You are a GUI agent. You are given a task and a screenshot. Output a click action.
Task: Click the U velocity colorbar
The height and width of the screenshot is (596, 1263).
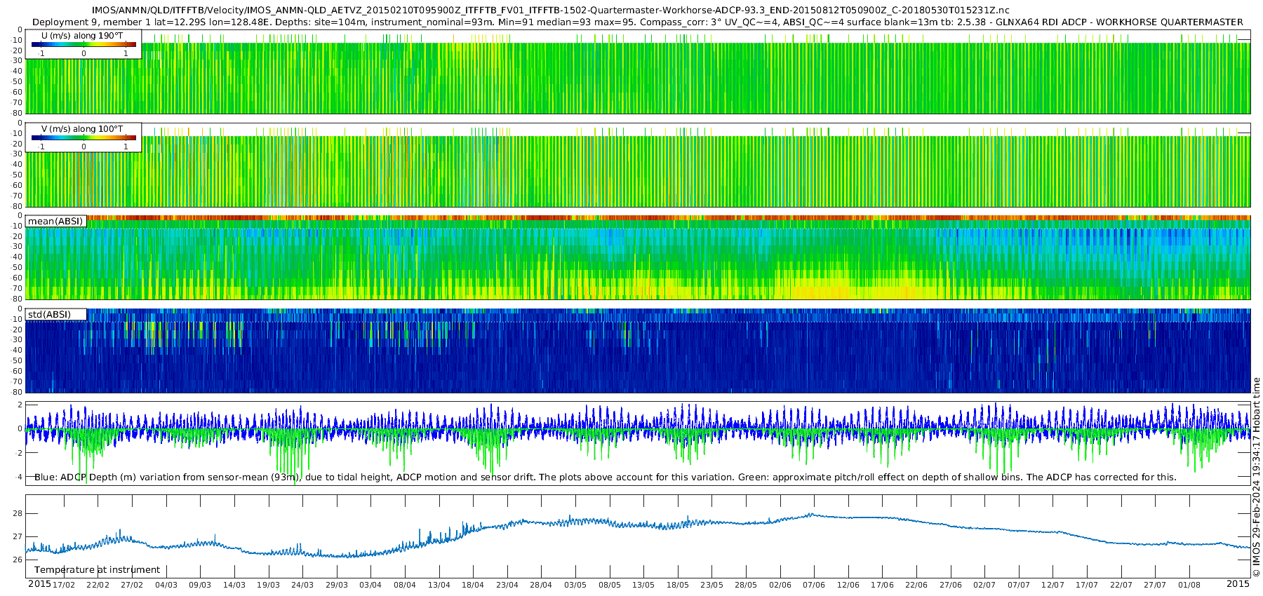pyautogui.click(x=83, y=44)
